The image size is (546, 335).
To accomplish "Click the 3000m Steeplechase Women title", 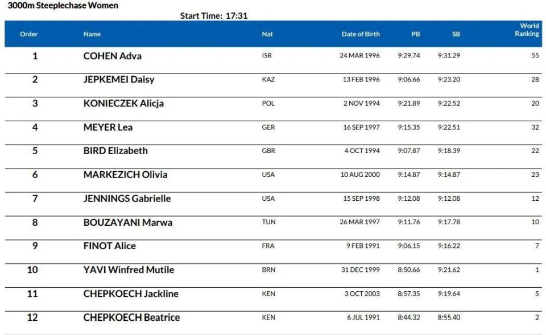I will click(x=63, y=6).
